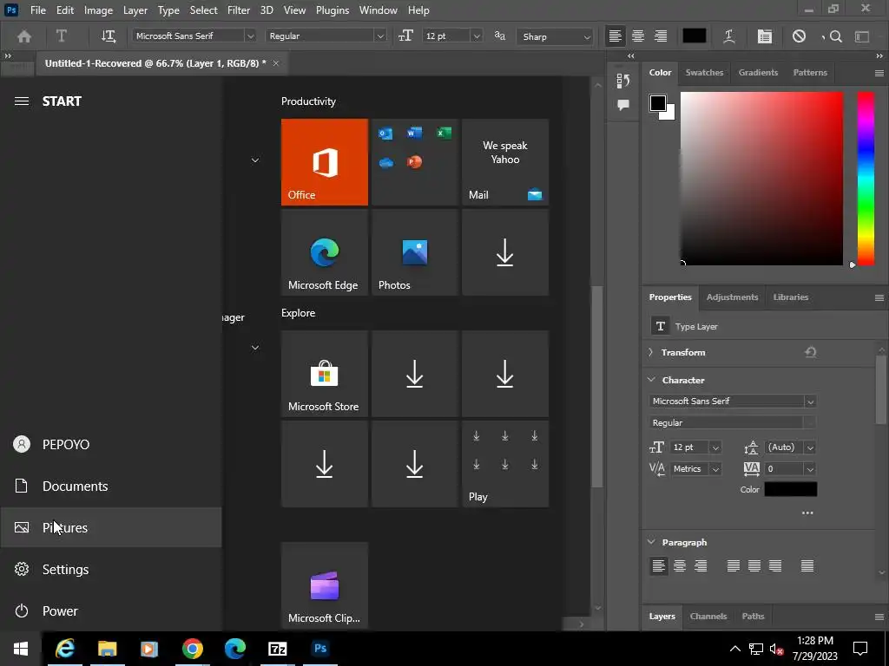
Task: Open text color swatch in options bar
Action: coord(694,36)
